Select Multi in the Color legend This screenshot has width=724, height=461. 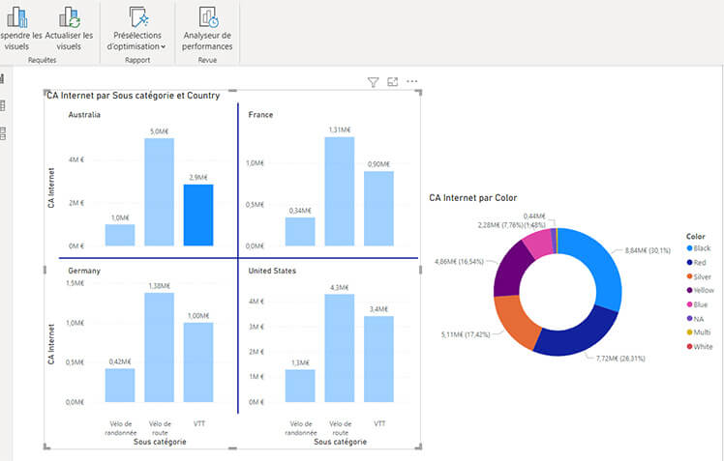pyautogui.click(x=699, y=331)
